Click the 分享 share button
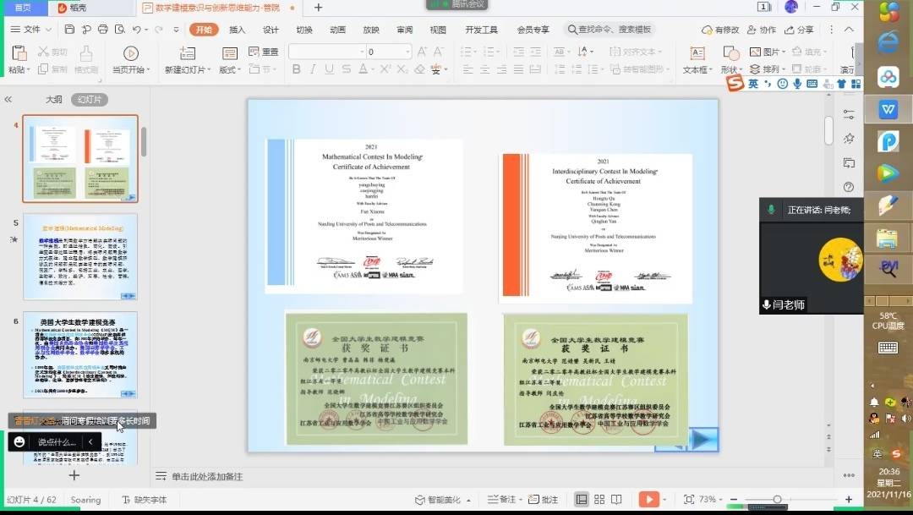This screenshot has width=913, height=515. [x=799, y=30]
